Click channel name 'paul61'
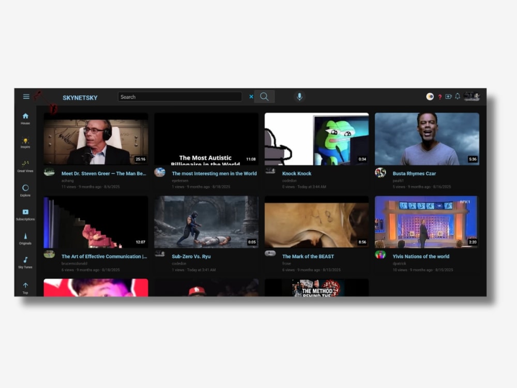 point(398,181)
